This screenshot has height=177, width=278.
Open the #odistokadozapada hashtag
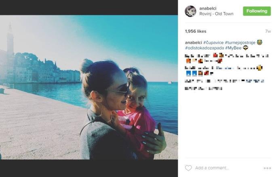[x=204, y=48]
